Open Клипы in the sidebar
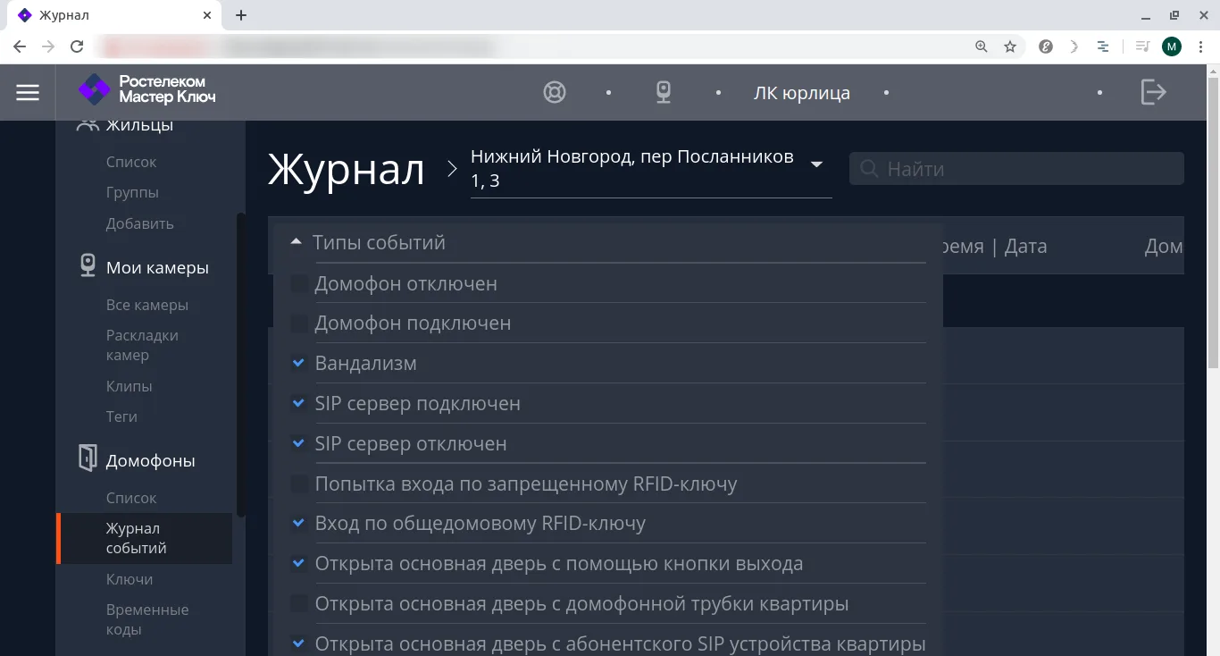The height and width of the screenshot is (656, 1220). (130, 386)
